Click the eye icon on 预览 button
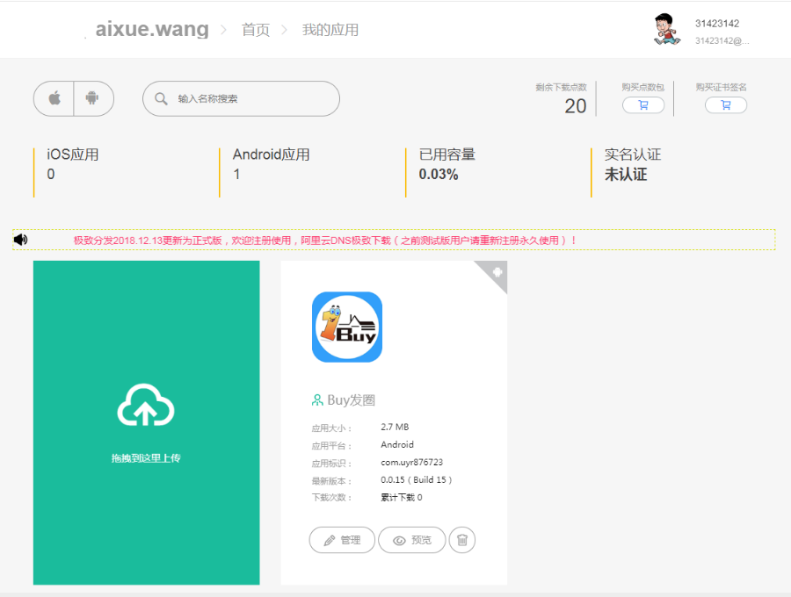791x597 pixels. [397, 540]
